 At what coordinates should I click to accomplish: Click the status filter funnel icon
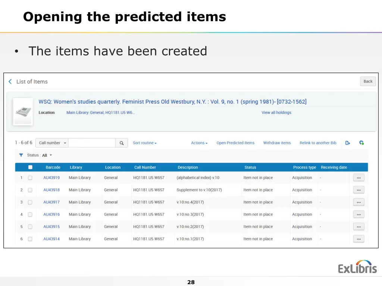pyautogui.click(x=21, y=155)
